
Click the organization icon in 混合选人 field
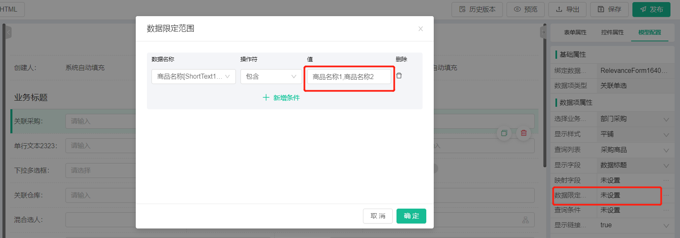526,220
